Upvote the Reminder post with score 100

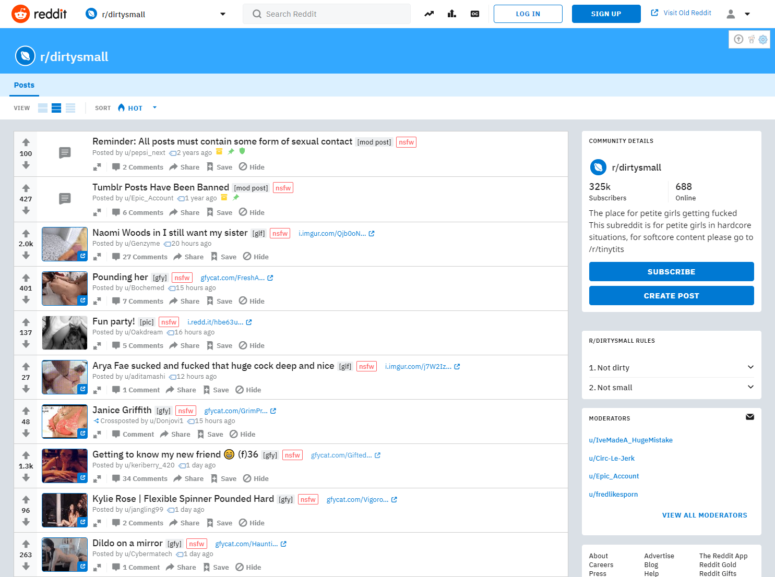(x=26, y=142)
